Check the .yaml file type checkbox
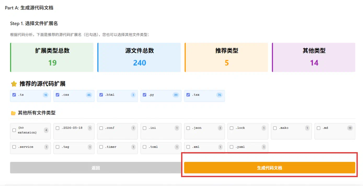Image resolution: width=363 pixels, height=186 pixels. coord(232,147)
